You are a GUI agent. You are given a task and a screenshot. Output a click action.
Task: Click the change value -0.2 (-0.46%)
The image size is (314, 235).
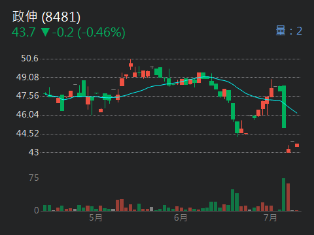89,33
